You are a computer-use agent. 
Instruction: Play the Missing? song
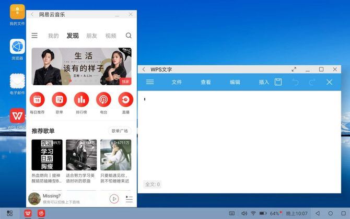(114, 199)
